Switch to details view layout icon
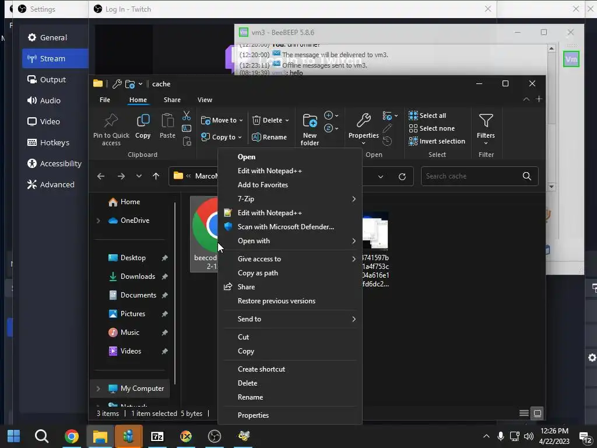The width and height of the screenshot is (597, 448). pyautogui.click(x=524, y=414)
